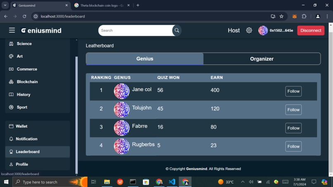Click Rugberbs' avatar
The image size is (333, 187).
122,147
